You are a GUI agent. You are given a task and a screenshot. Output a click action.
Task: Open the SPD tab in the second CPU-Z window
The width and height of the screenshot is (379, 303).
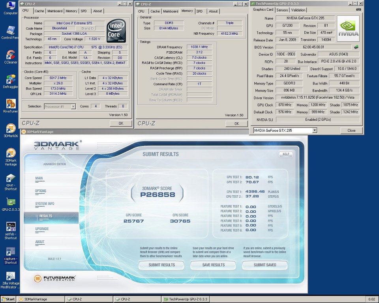coord(199,11)
